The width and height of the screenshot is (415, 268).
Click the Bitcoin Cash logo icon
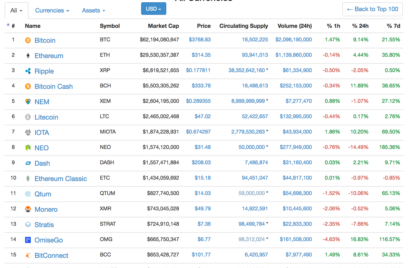click(28, 87)
